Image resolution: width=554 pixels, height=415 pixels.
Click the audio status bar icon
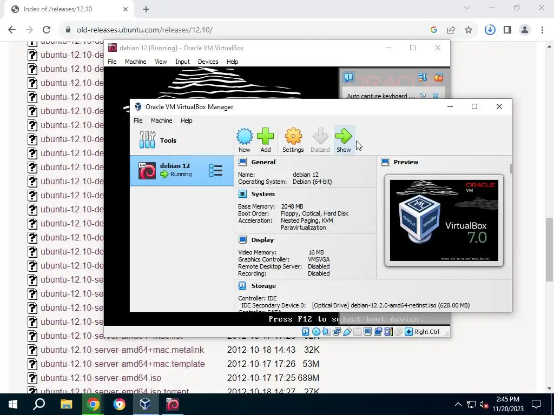click(x=326, y=332)
